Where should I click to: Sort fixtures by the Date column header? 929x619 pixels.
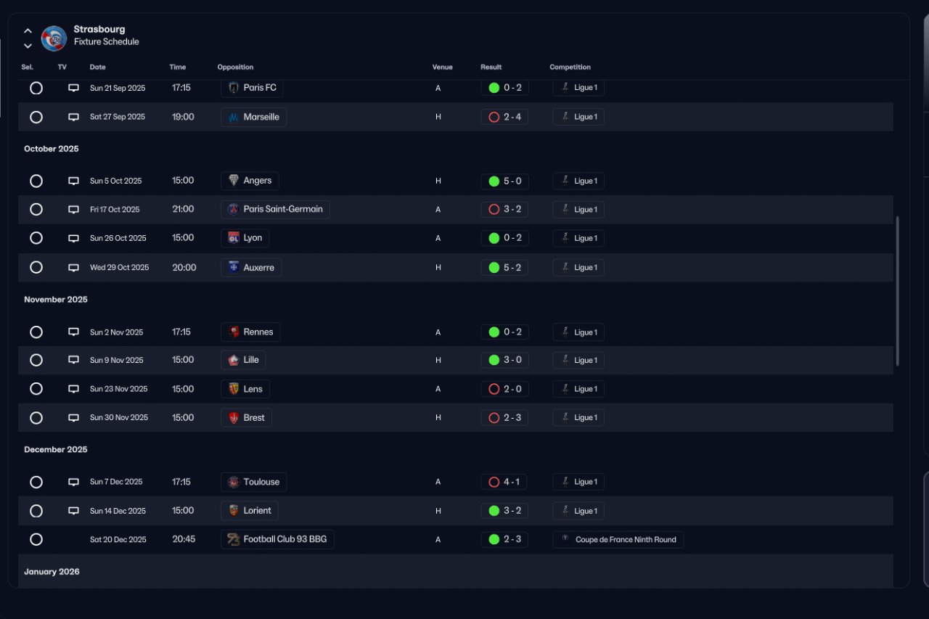point(97,67)
